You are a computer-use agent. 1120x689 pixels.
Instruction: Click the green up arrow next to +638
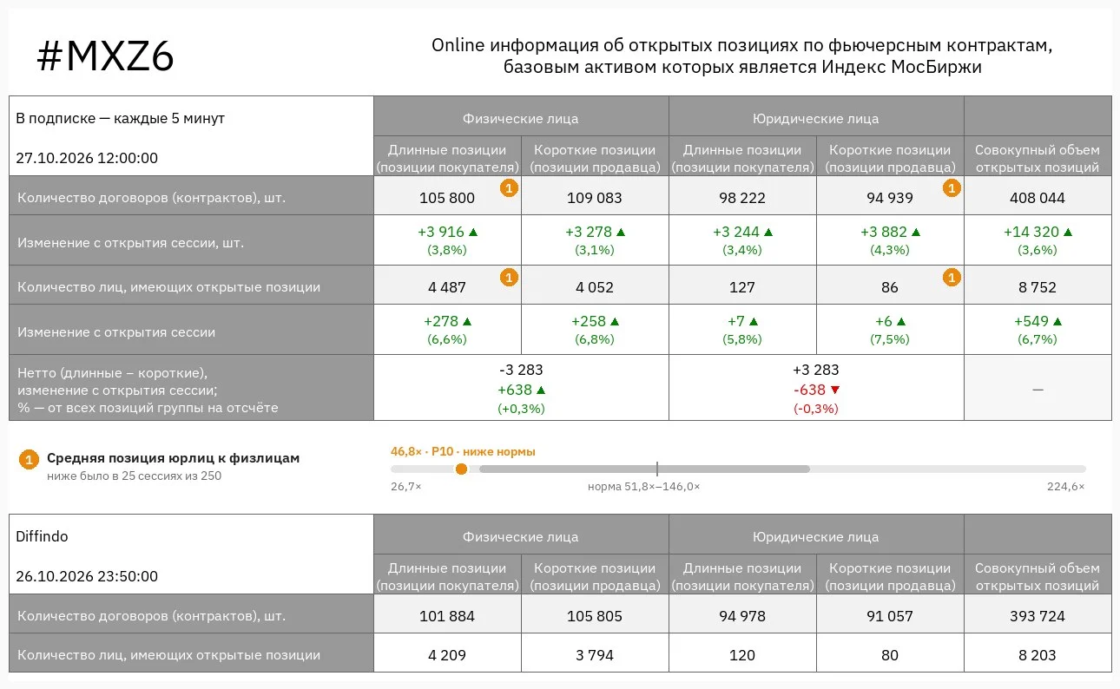541,390
